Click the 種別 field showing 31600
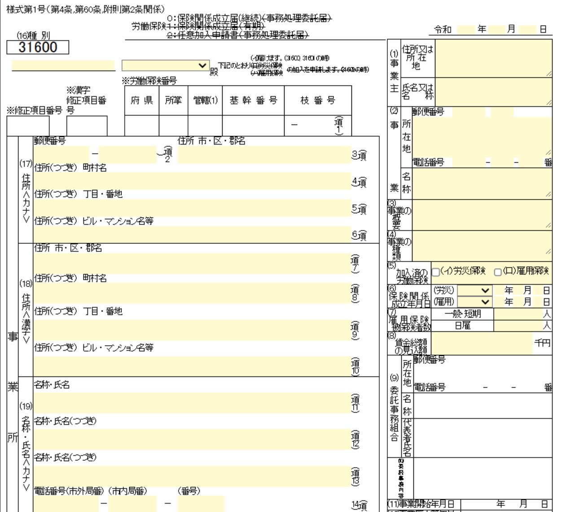This screenshot has width=583, height=512. pos(38,47)
